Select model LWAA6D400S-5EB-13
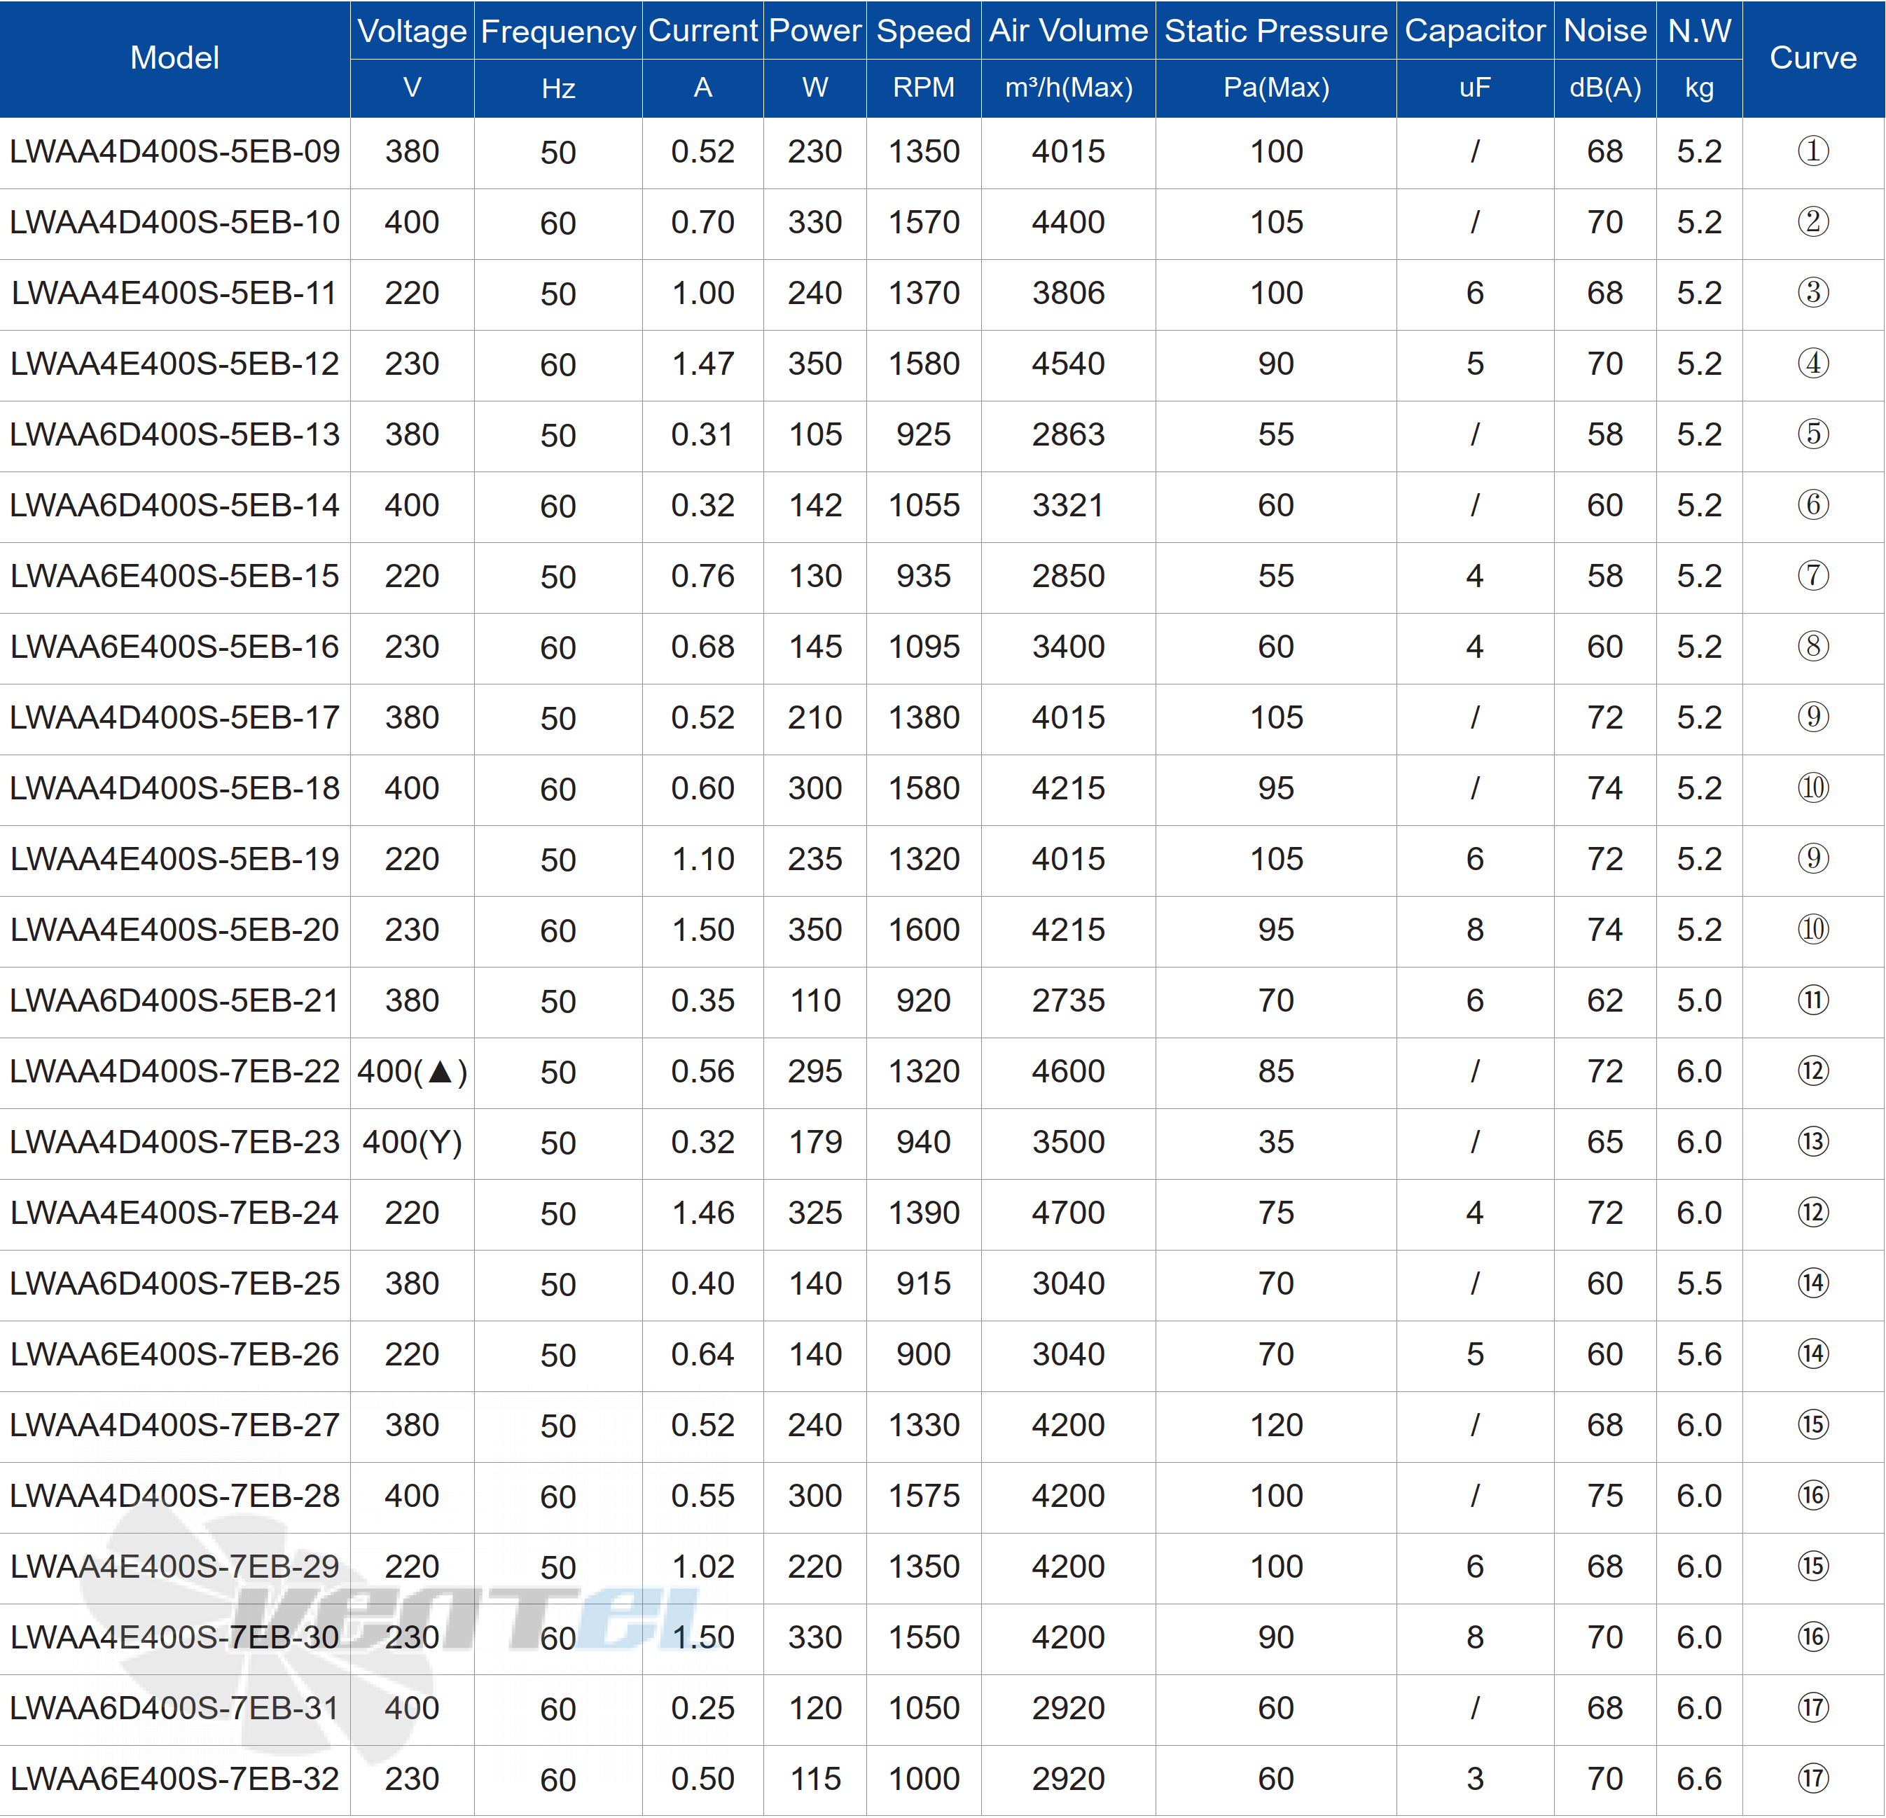Image resolution: width=1886 pixels, height=1818 pixels. pyautogui.click(x=174, y=434)
